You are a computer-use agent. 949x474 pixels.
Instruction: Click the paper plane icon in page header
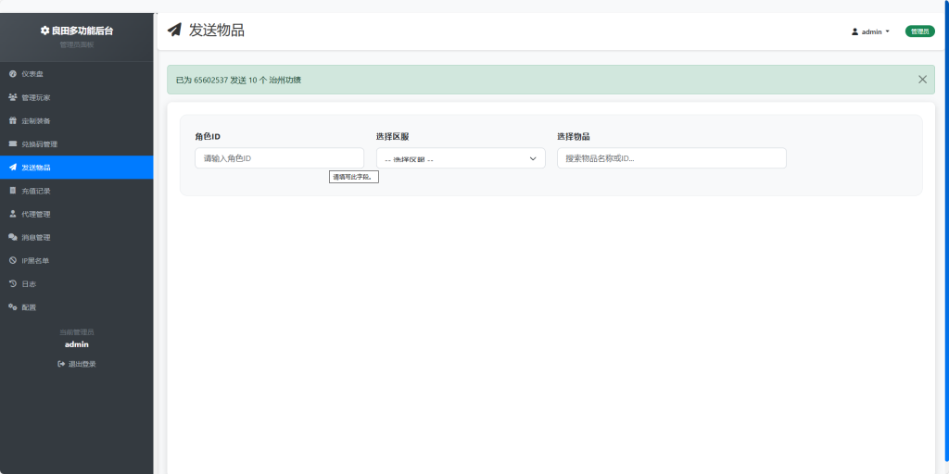pyautogui.click(x=175, y=31)
